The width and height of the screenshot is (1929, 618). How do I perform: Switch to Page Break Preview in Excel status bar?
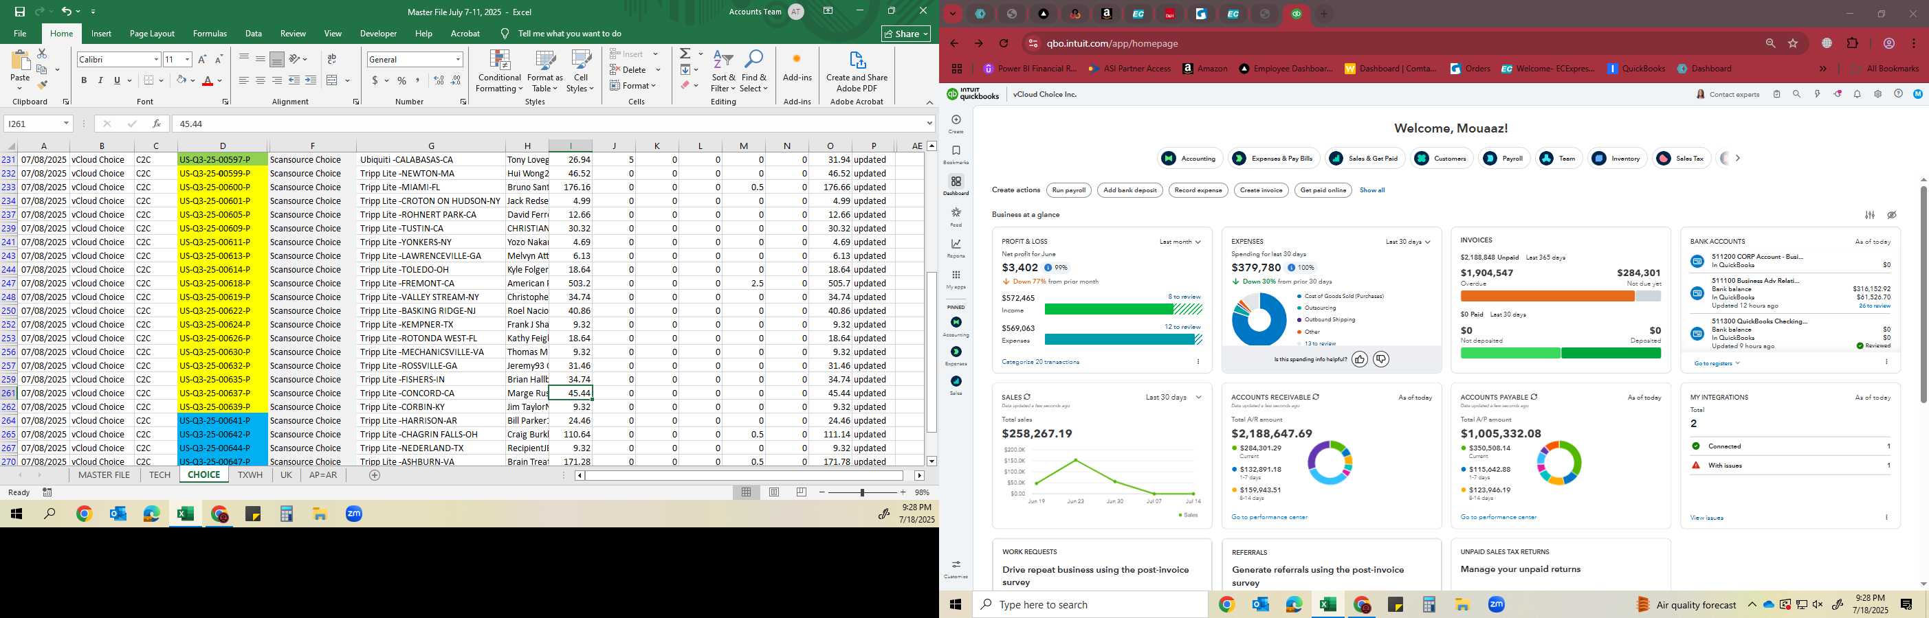click(x=802, y=492)
